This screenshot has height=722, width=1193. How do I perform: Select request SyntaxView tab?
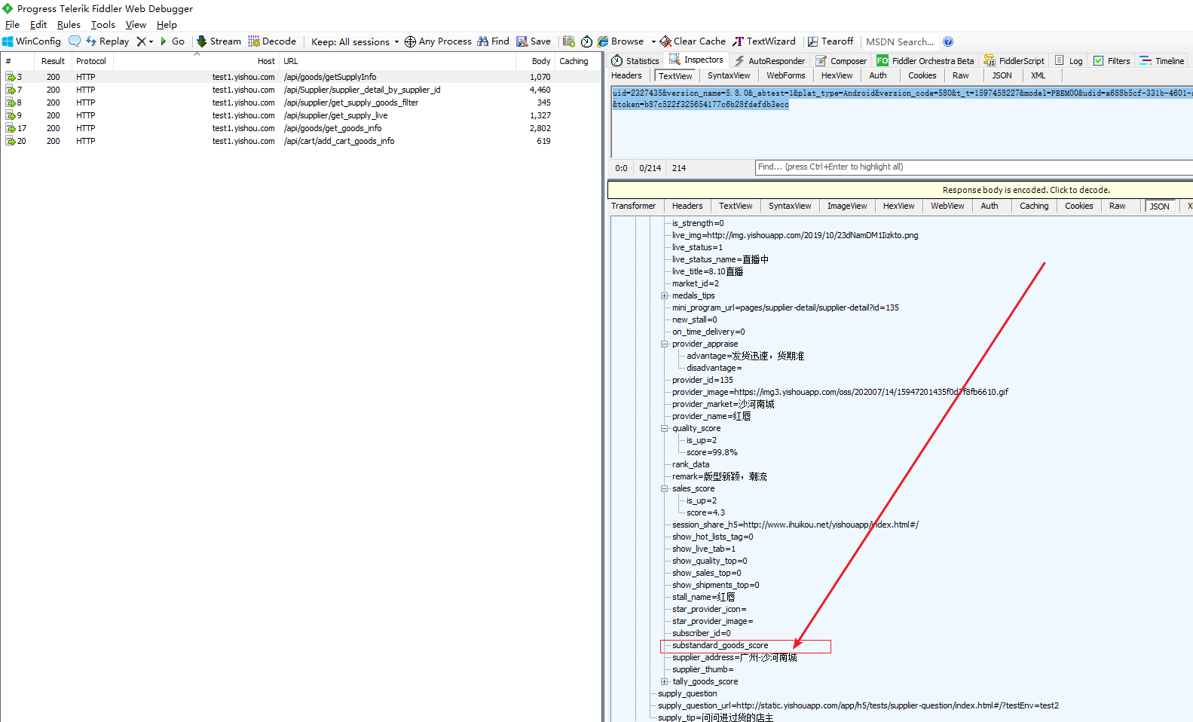click(729, 75)
